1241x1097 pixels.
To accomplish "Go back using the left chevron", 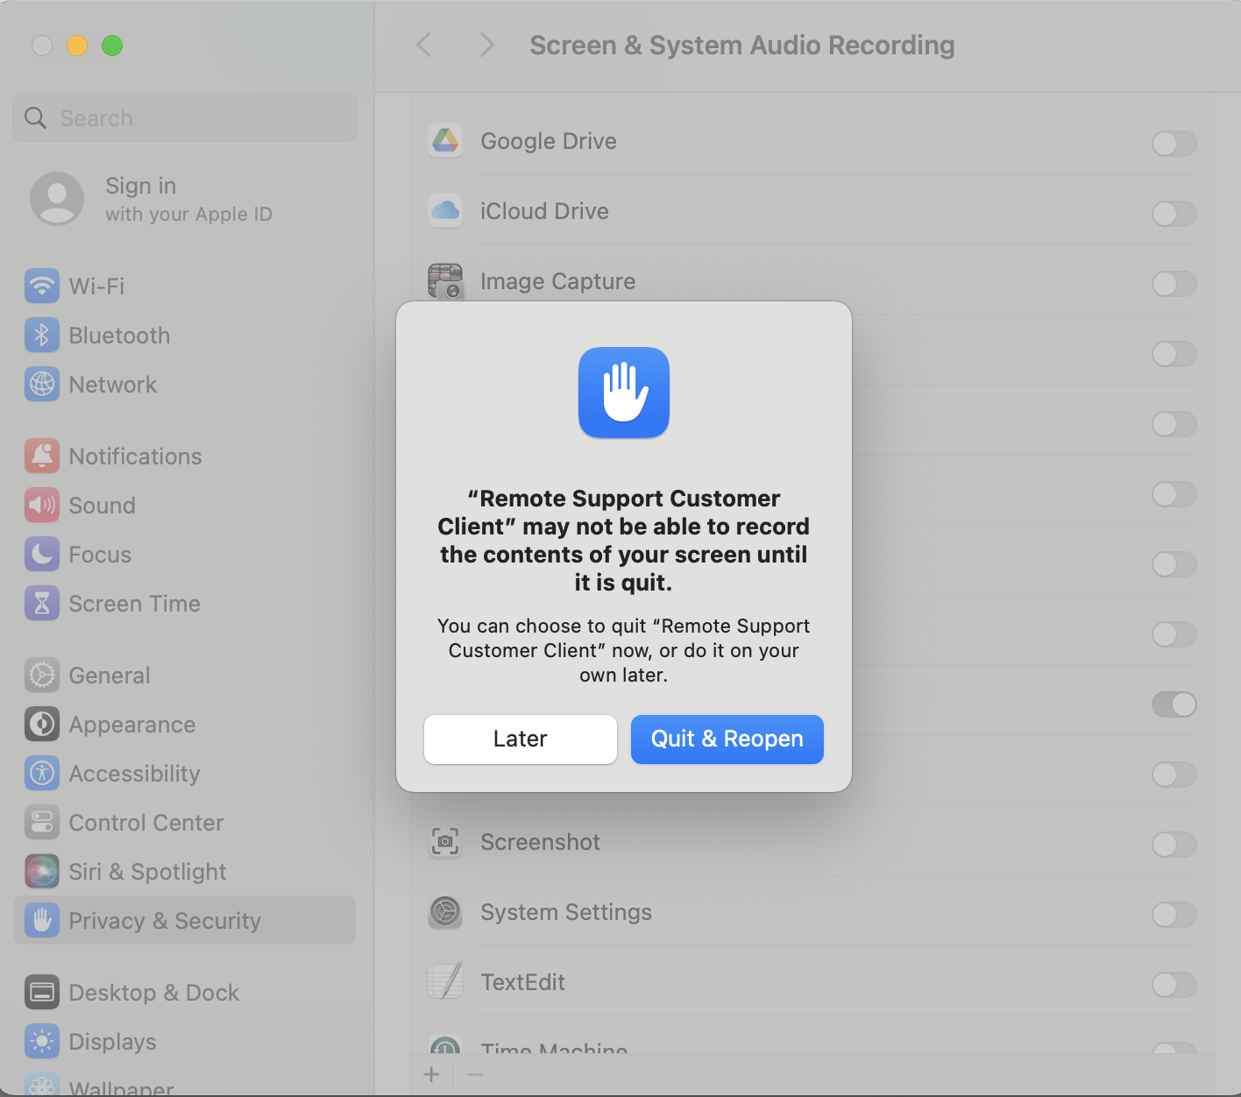I will (424, 45).
